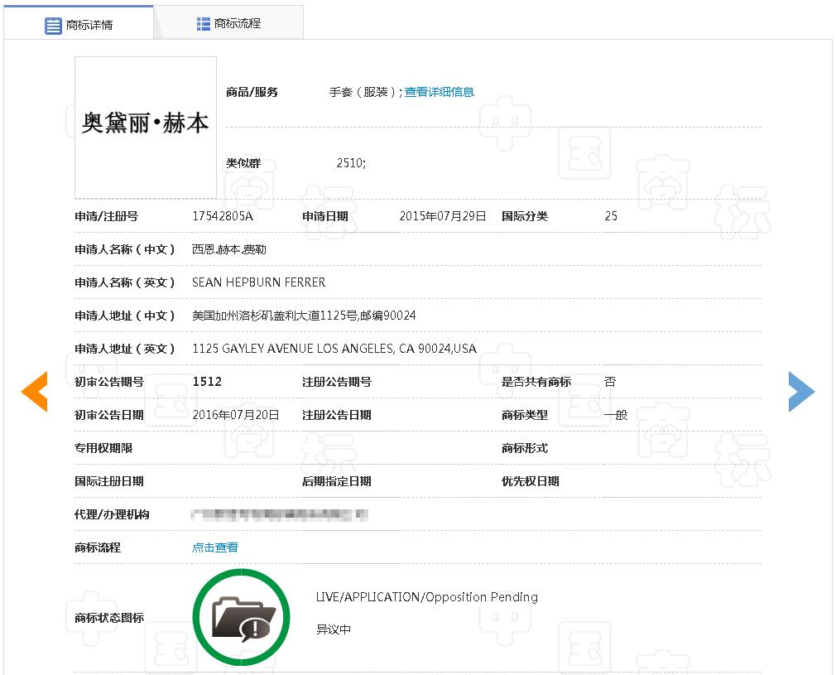The image size is (836, 675).
Task: Click the 类似群 field label
Action: pos(243,163)
